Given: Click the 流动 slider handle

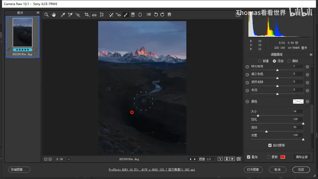Looking at the screenshot, I should click(266, 131).
